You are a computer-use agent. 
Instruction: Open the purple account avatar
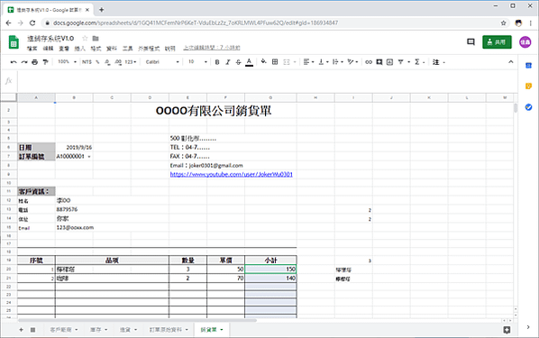525,42
